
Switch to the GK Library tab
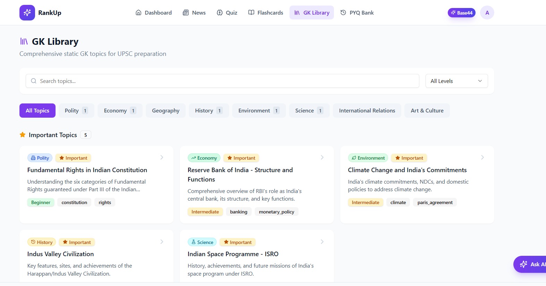coord(312,13)
